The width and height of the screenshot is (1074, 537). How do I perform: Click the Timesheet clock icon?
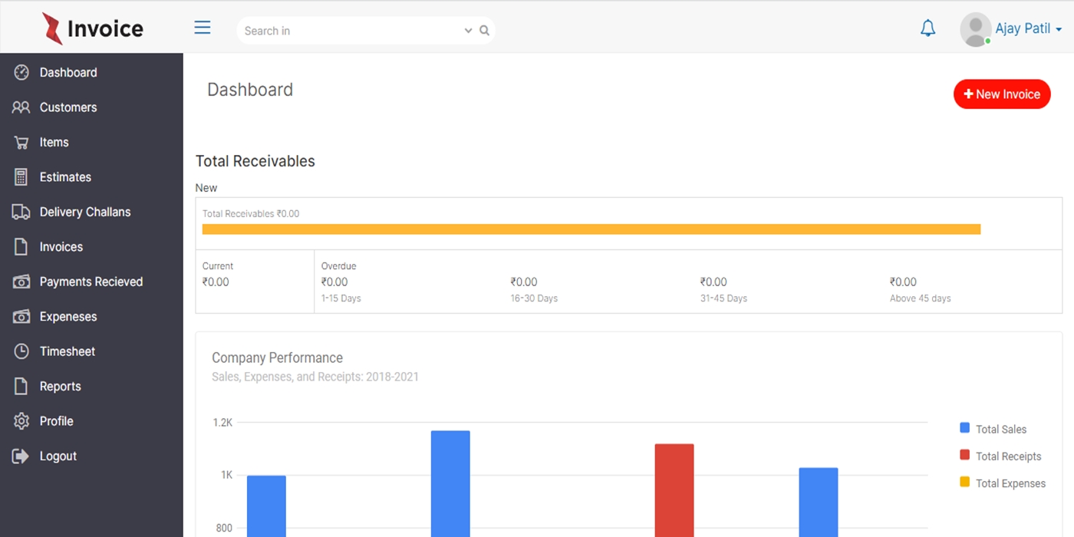click(21, 351)
